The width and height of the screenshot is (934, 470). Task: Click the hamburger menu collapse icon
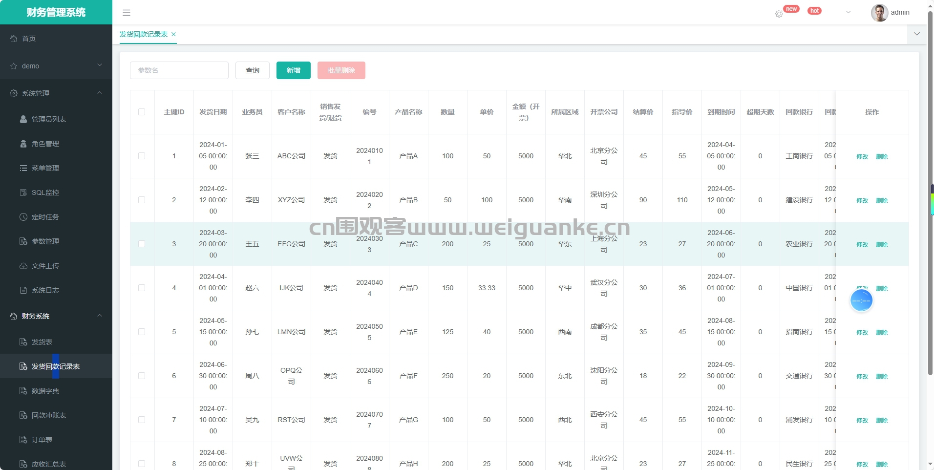(126, 13)
